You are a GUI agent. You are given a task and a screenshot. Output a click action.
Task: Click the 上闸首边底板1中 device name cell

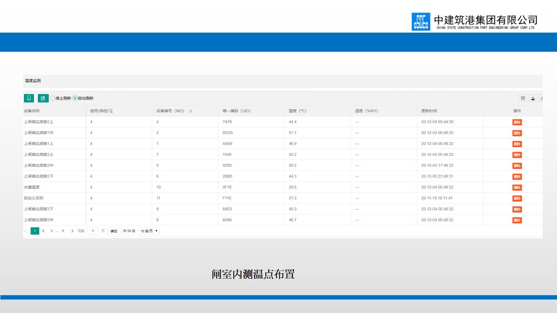(x=39, y=133)
